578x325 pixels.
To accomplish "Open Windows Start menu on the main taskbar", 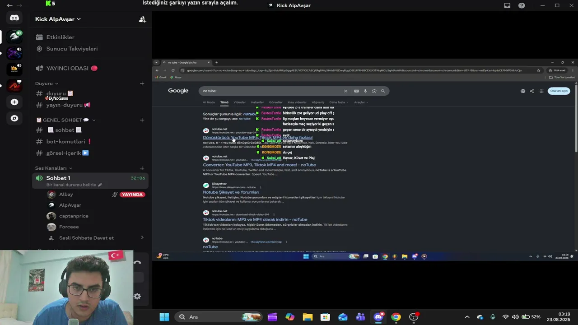I will click(x=164, y=317).
